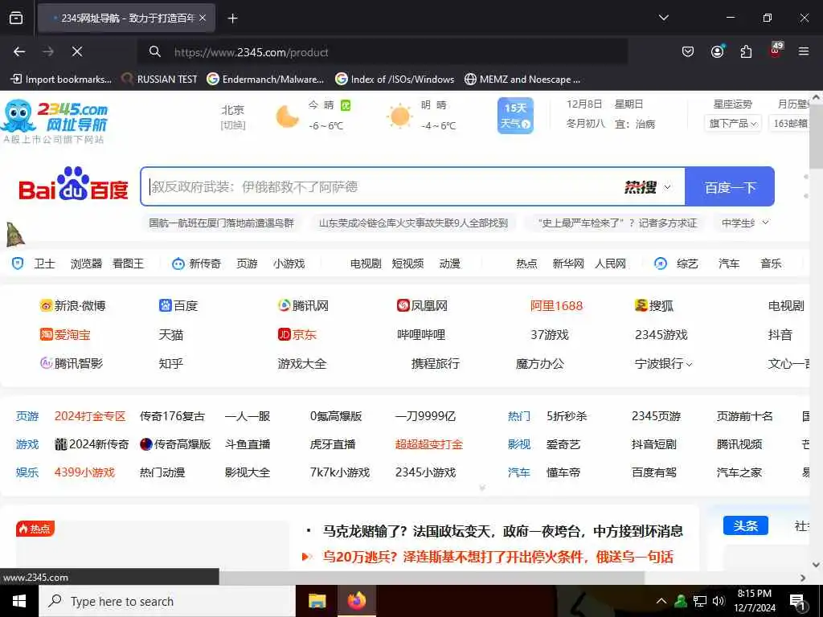Click the 新浪·微博 icon link
The height and width of the screenshot is (617, 823).
(x=73, y=305)
